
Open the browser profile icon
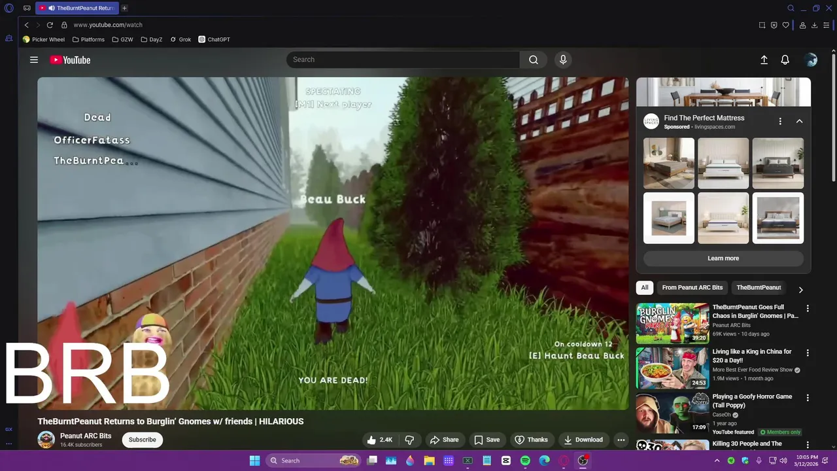click(802, 25)
